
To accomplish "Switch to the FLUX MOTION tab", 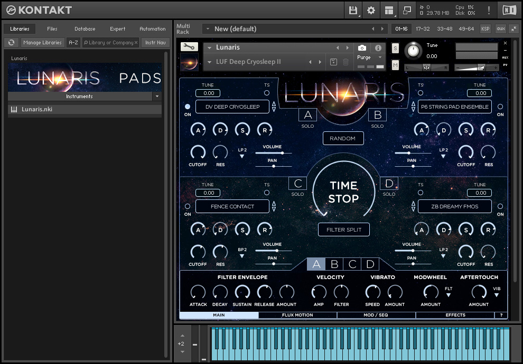I will coord(297,315).
